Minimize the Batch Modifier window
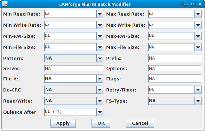 pos(185,4)
